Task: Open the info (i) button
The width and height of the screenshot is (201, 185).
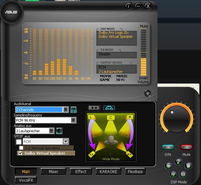Action: pos(129,6)
